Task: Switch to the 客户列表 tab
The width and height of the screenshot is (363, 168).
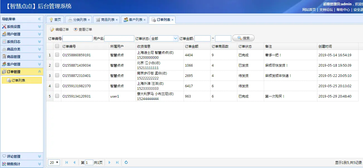Action: point(134,20)
